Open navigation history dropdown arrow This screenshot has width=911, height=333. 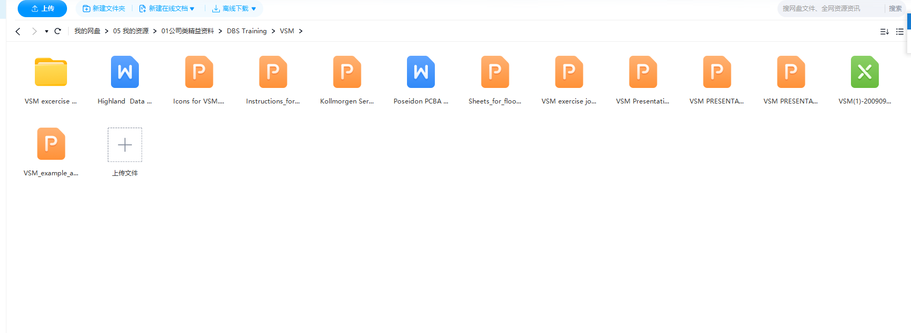pos(47,32)
